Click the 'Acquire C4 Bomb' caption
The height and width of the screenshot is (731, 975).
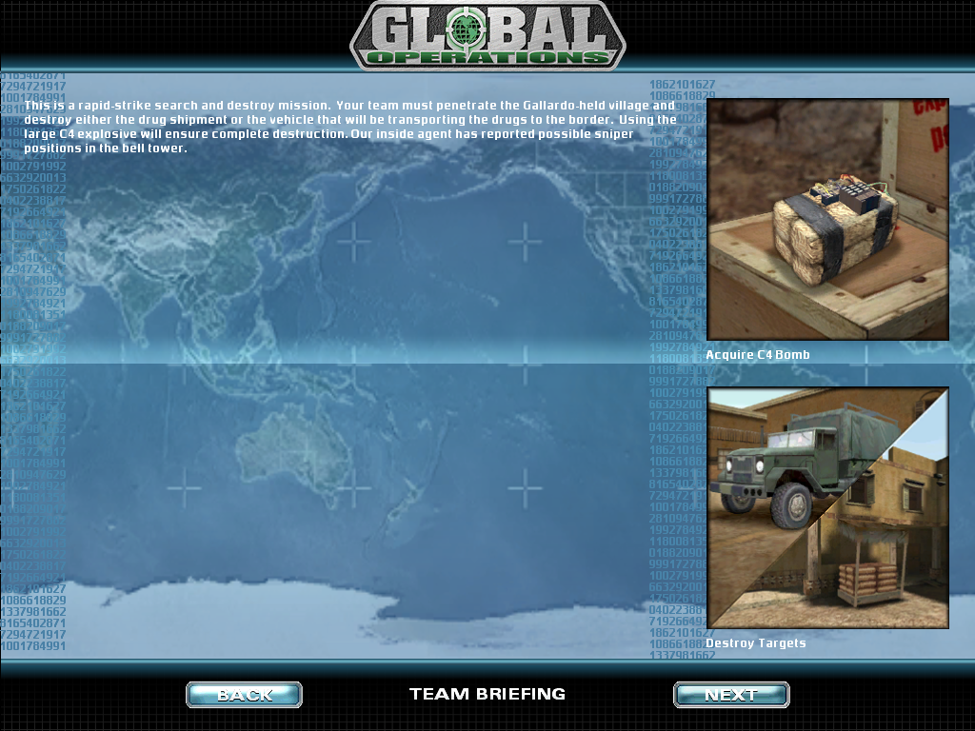pos(757,355)
